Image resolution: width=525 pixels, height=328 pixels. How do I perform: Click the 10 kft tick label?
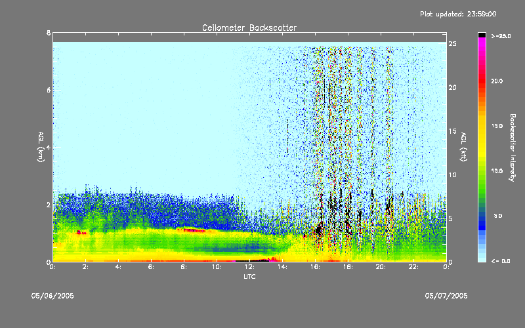(452, 174)
